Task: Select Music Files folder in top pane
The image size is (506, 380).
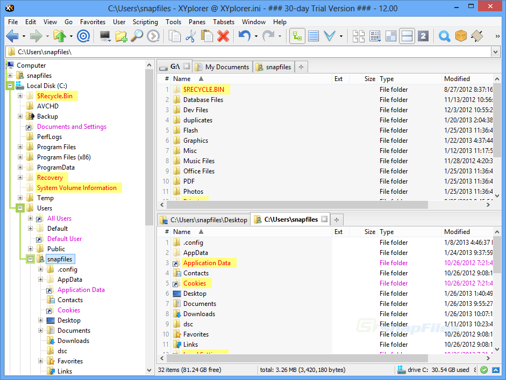Action: coord(199,161)
